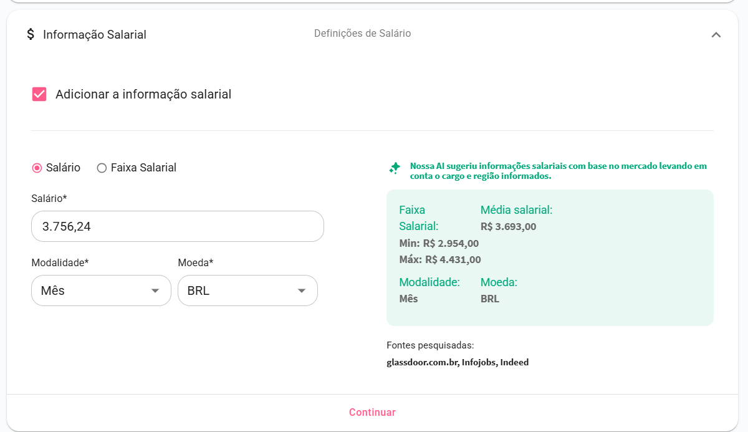
Task: Click the Continuar button
Action: click(x=372, y=412)
